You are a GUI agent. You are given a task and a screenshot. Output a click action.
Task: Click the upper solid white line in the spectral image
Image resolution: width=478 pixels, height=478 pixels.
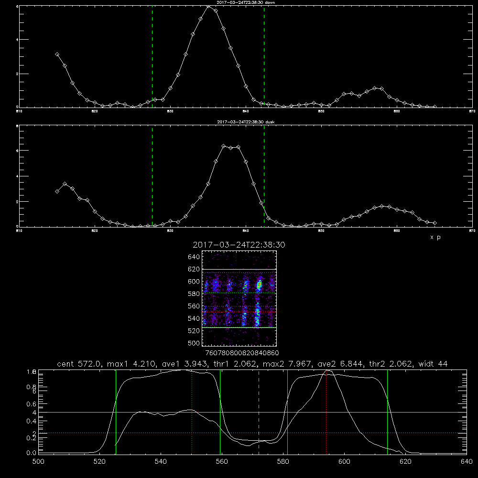239,269
